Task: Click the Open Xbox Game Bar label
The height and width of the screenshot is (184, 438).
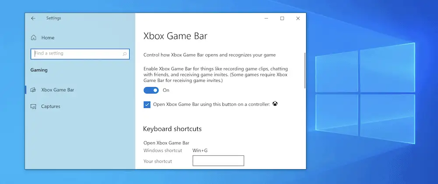Action: (x=166, y=143)
